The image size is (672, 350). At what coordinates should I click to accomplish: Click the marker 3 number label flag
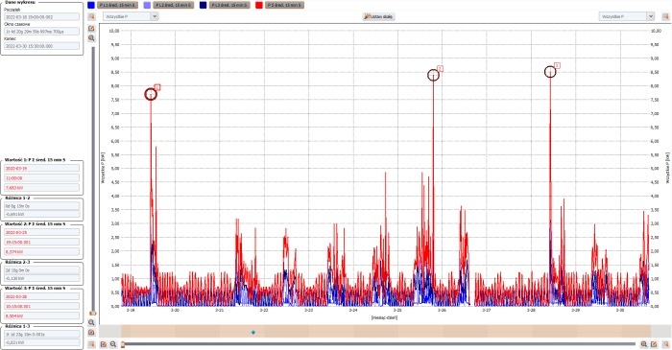tap(557, 65)
